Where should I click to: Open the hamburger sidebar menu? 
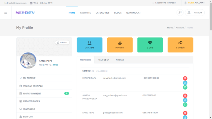6,13
